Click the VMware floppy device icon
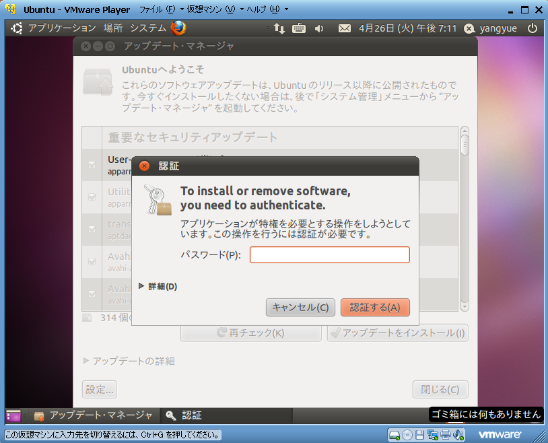Viewport: 548px width, 443px height. coord(419,435)
